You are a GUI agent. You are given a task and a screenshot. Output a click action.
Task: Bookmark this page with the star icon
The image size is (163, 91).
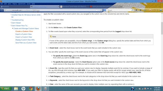click(97, 10)
